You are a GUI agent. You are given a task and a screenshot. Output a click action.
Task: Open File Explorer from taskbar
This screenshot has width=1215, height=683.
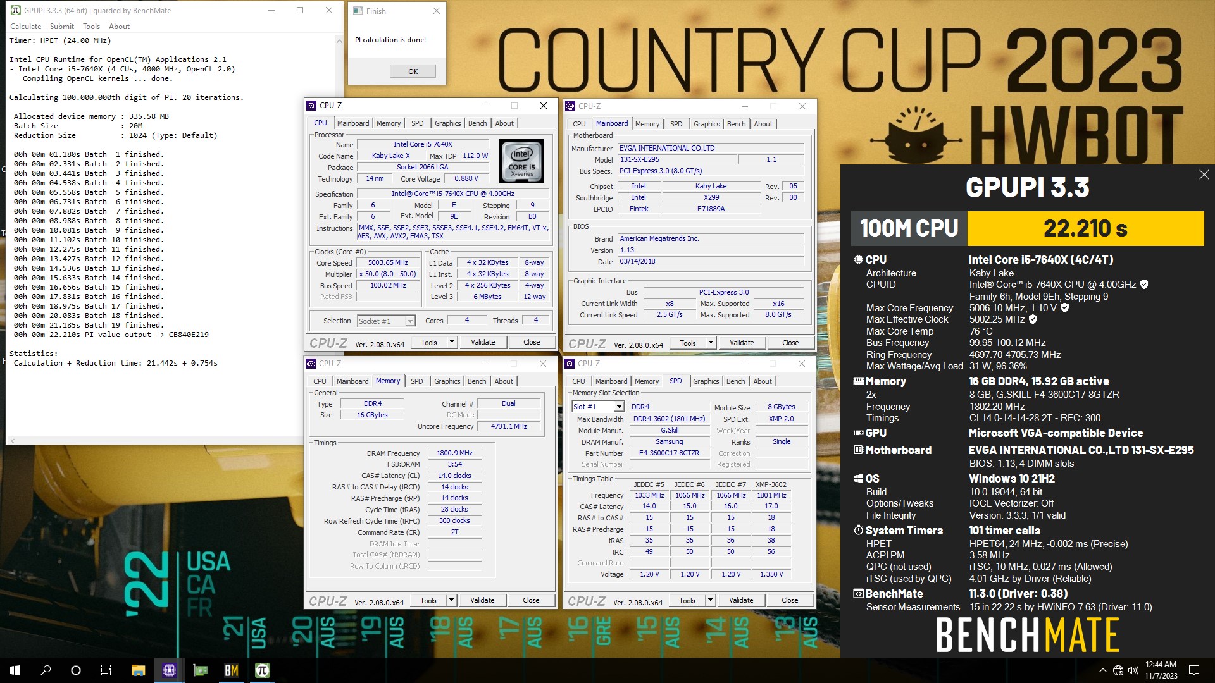click(138, 670)
